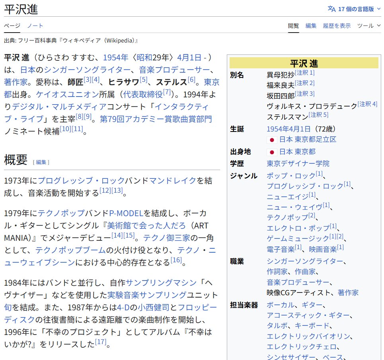Image resolution: width=384 pixels, height=360 pixels.
Task: Click the yellow 平沢 進 infobox header
Action: [304, 63]
